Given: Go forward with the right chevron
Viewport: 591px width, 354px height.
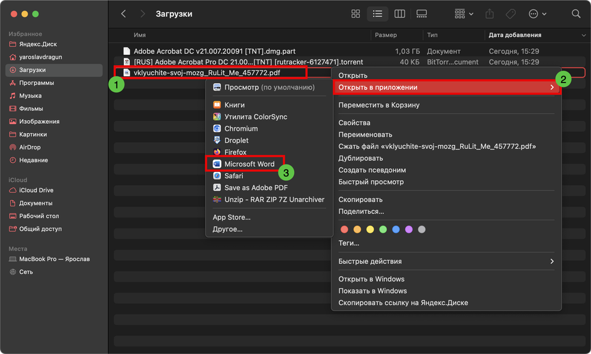Looking at the screenshot, I should pos(142,14).
